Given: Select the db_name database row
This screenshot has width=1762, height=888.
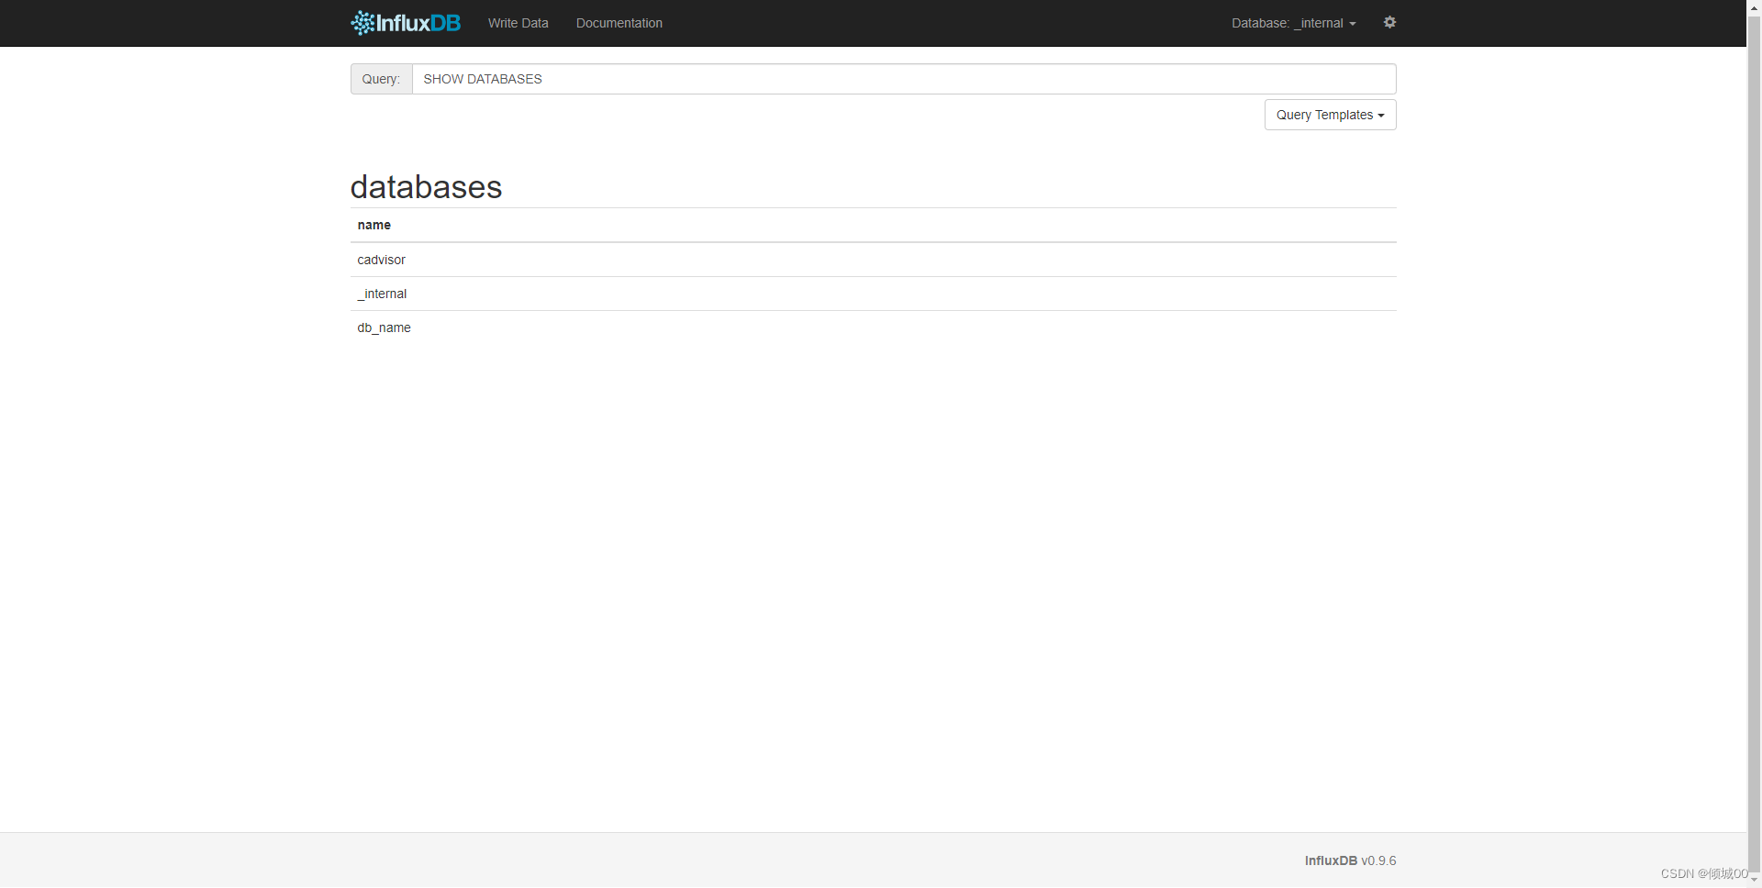Looking at the screenshot, I should [873, 327].
